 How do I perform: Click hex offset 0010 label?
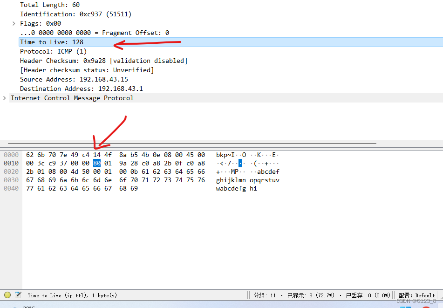11,164
